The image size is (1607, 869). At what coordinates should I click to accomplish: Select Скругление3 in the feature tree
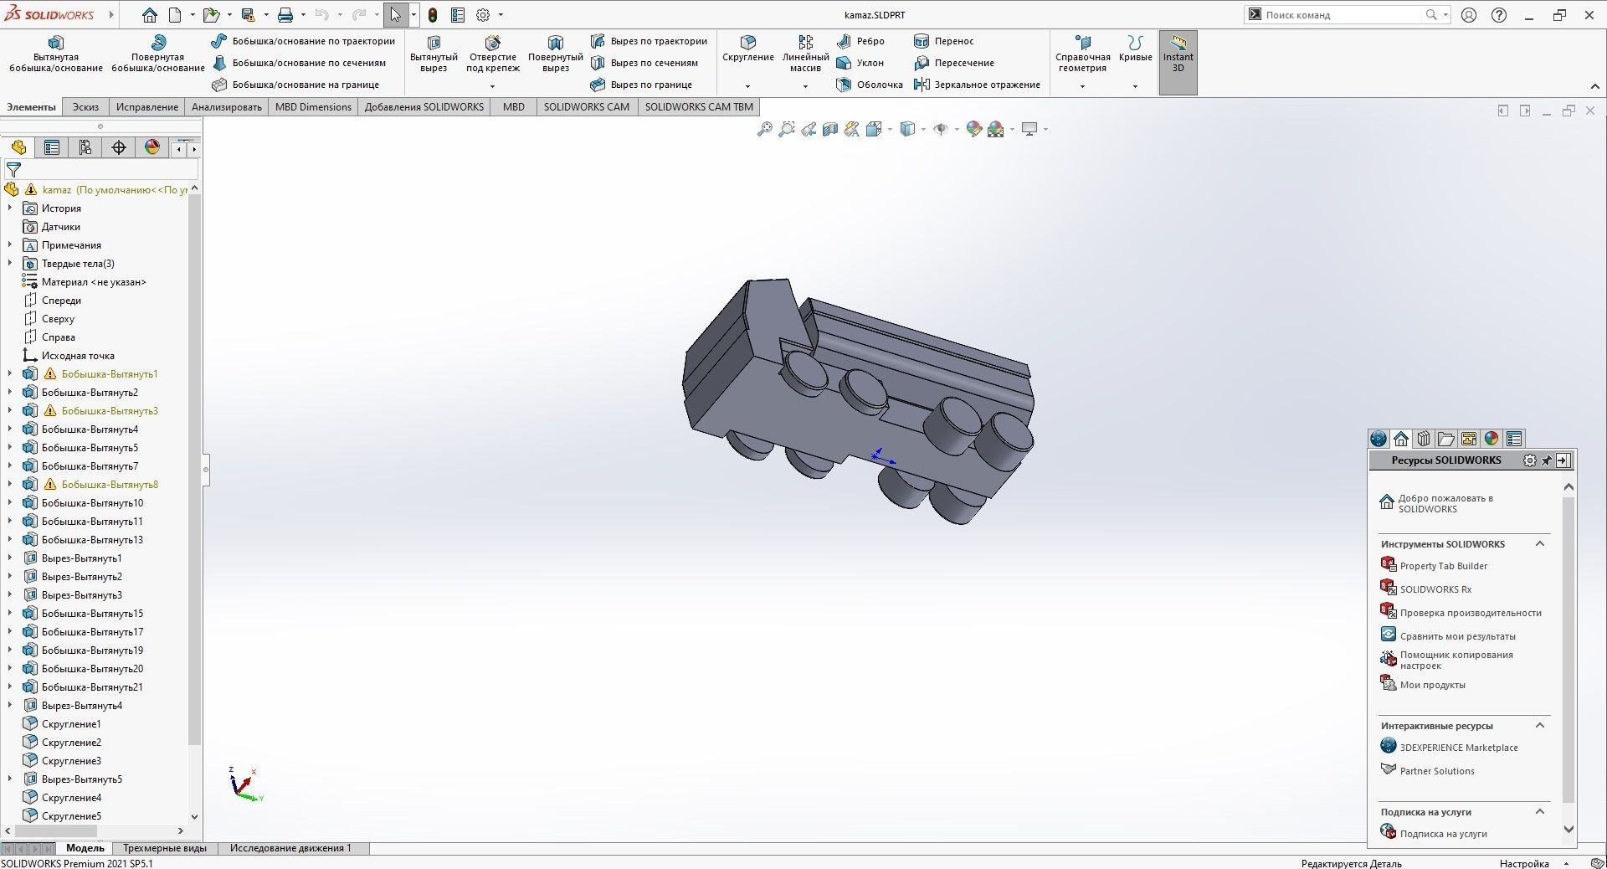pos(71,761)
